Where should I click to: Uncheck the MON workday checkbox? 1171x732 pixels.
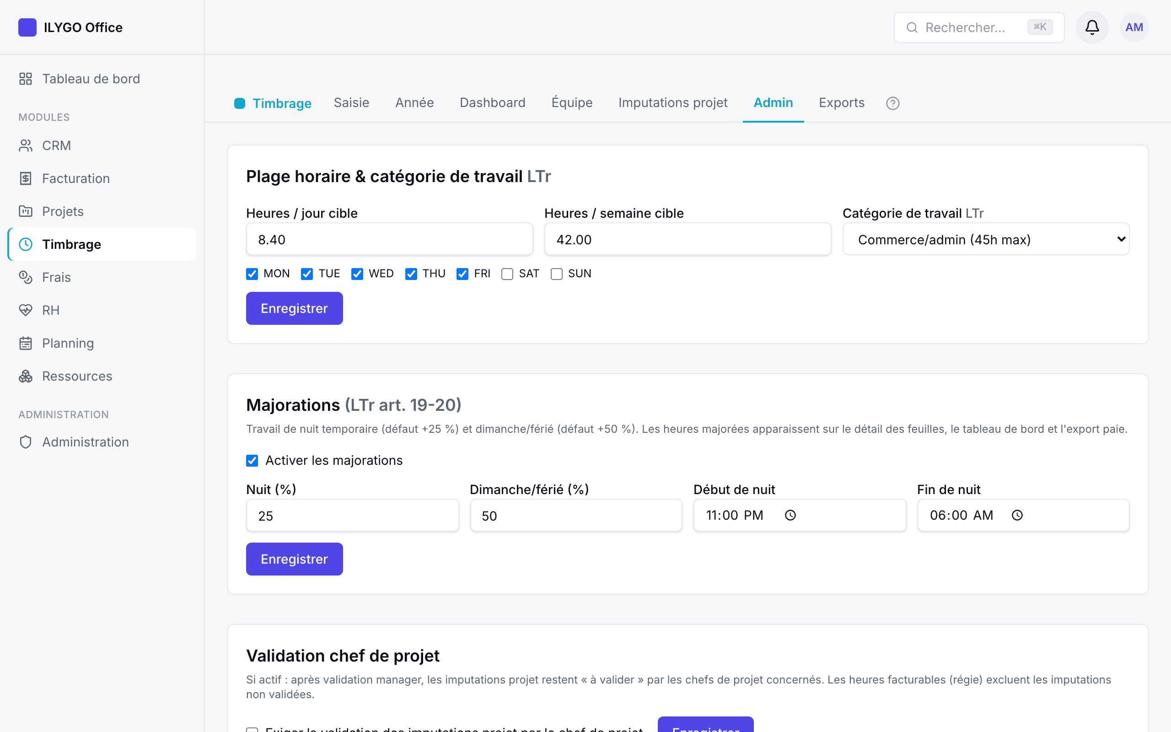point(252,274)
